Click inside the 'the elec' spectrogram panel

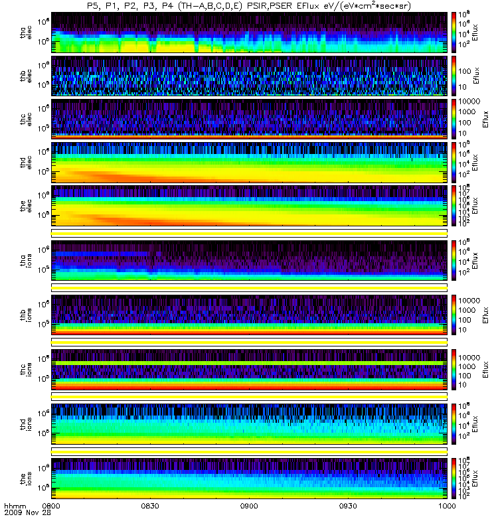(250, 206)
